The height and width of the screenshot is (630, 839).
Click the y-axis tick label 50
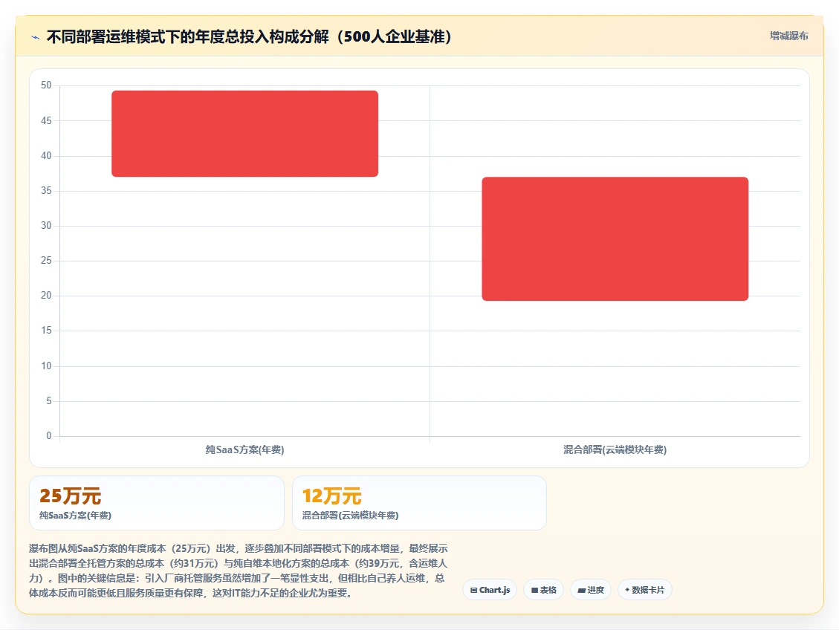[x=46, y=85]
